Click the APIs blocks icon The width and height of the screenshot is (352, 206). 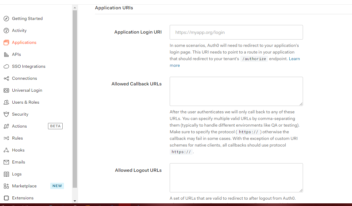6,54
